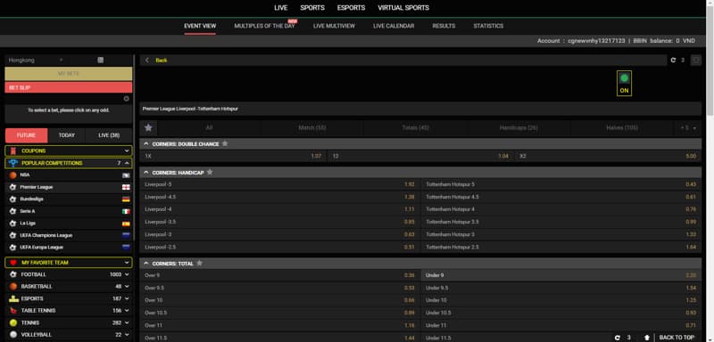This screenshot has height=342, width=714.
Task: Click the Back link
Action: pos(162,60)
